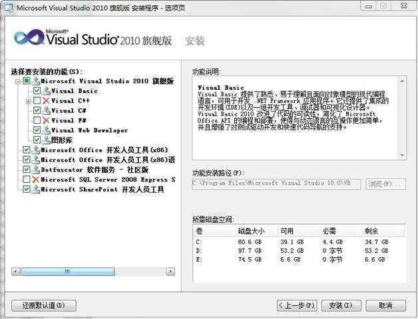
Task: Click the red X icon beside SQL Server 2008 Express
Action: (x=35, y=179)
